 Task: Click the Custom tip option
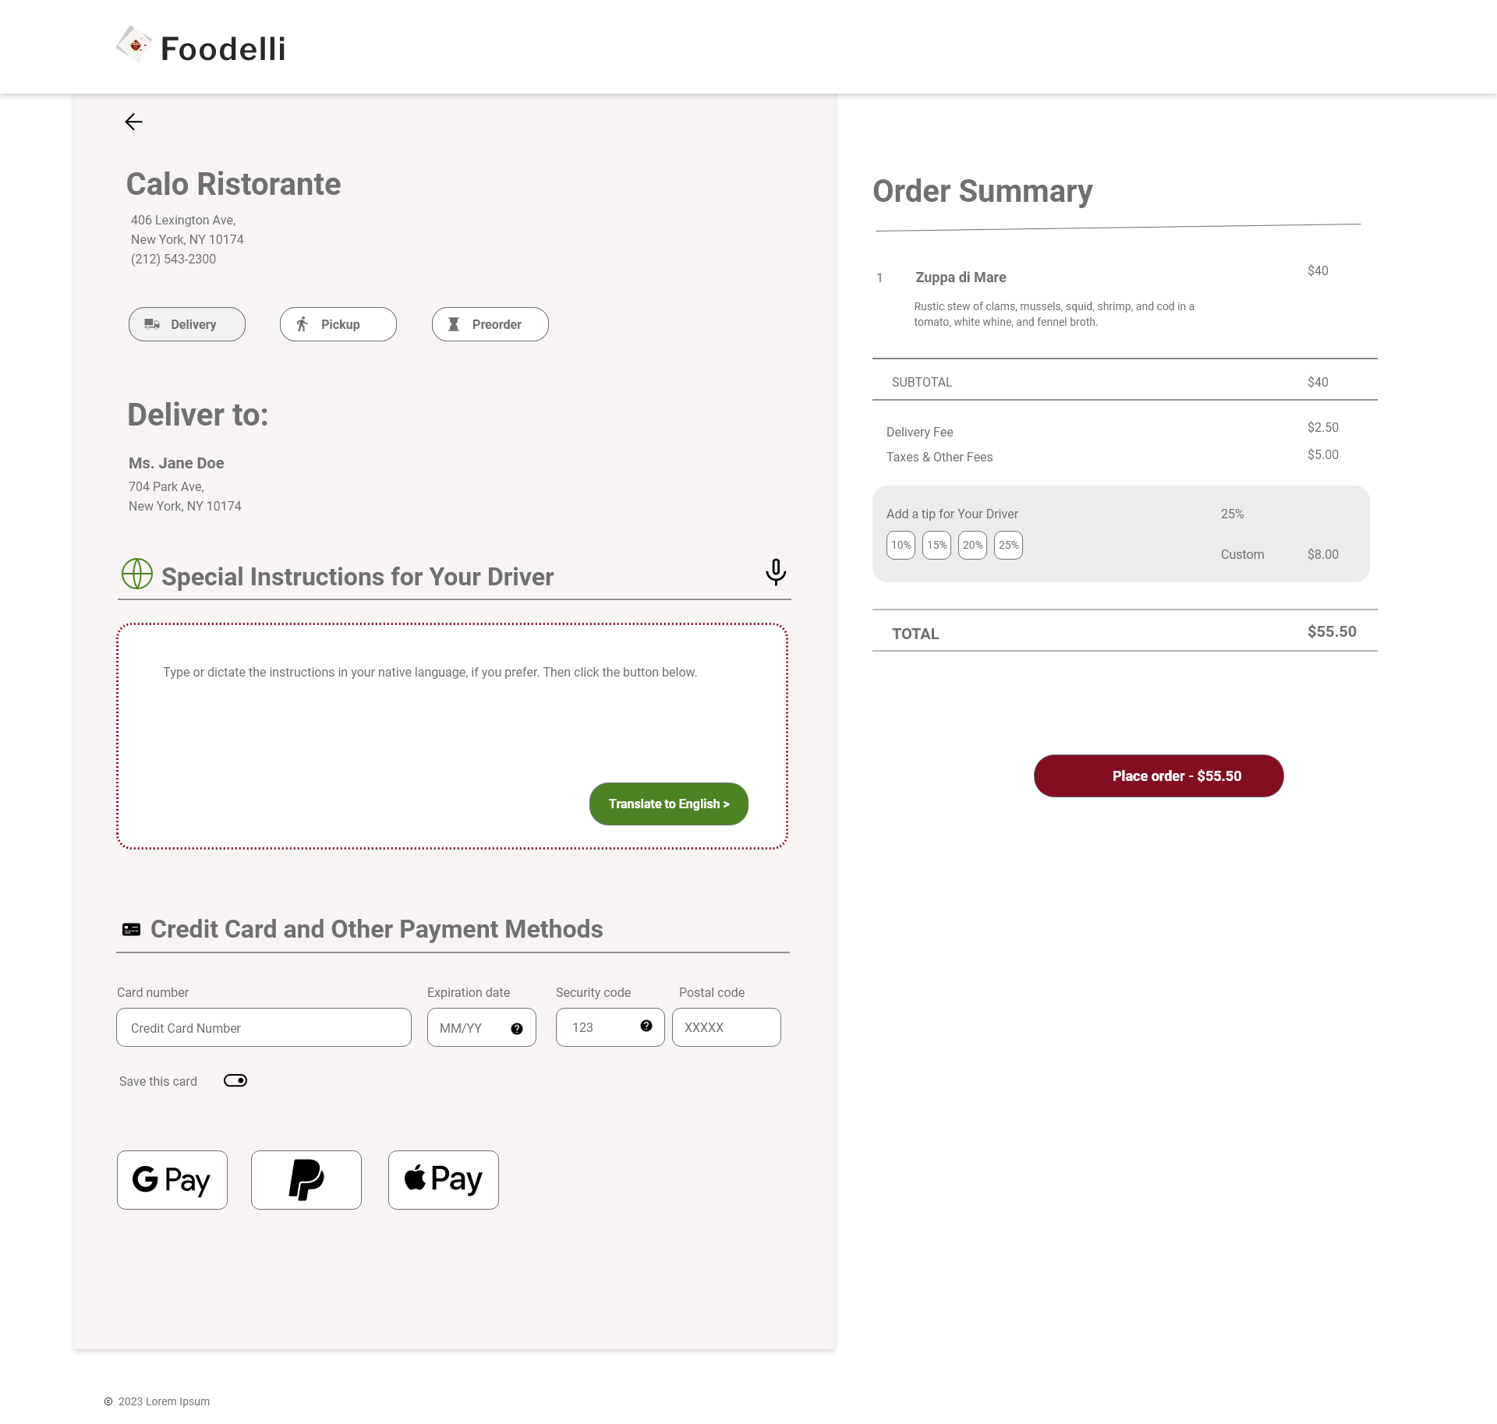point(1243,555)
